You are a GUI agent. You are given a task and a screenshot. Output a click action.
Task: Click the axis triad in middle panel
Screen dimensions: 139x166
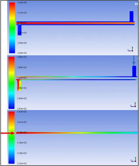[x=133, y=104]
